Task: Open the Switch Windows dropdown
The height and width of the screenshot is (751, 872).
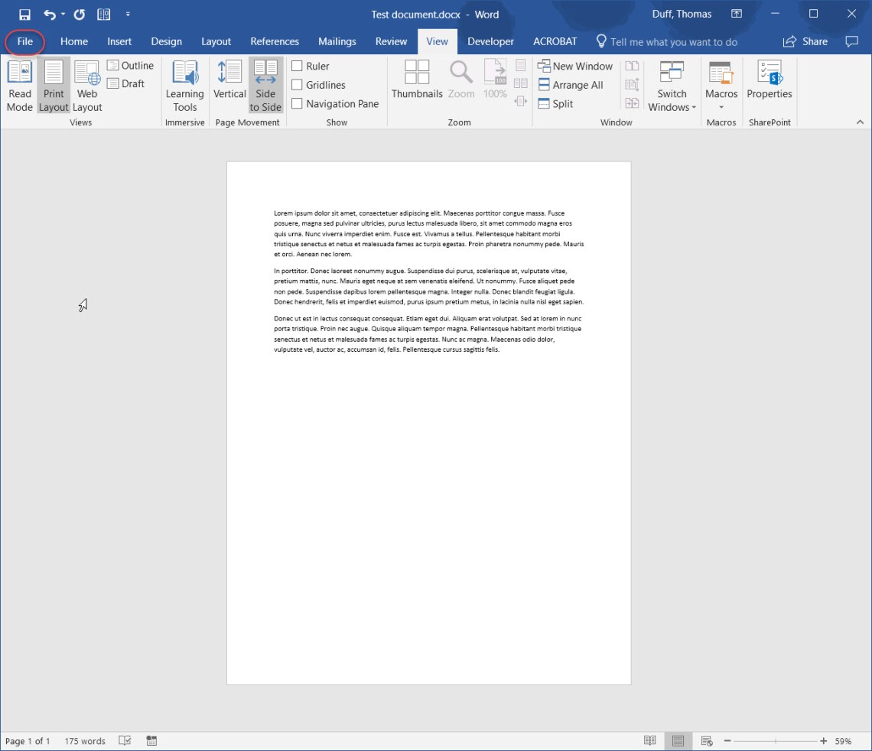Action: [x=672, y=86]
